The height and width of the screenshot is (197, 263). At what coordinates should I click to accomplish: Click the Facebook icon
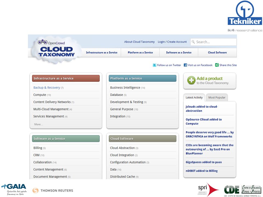point(185,65)
